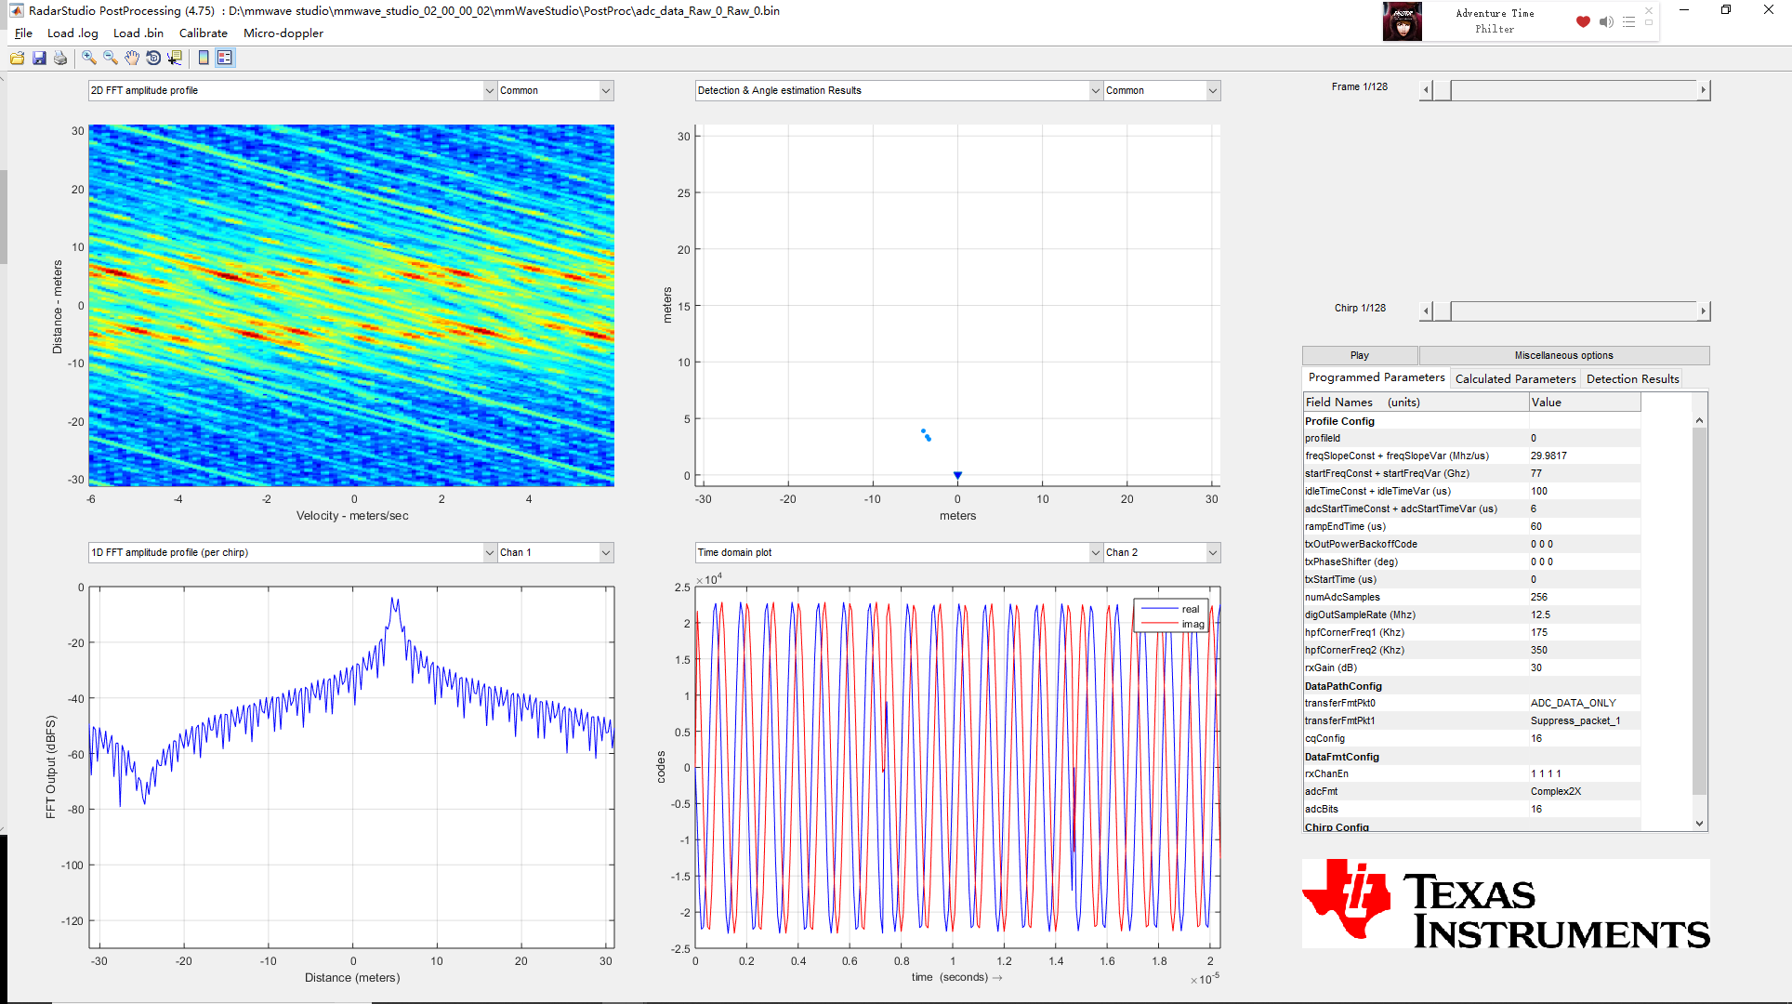Click the open file folder icon

(x=18, y=58)
